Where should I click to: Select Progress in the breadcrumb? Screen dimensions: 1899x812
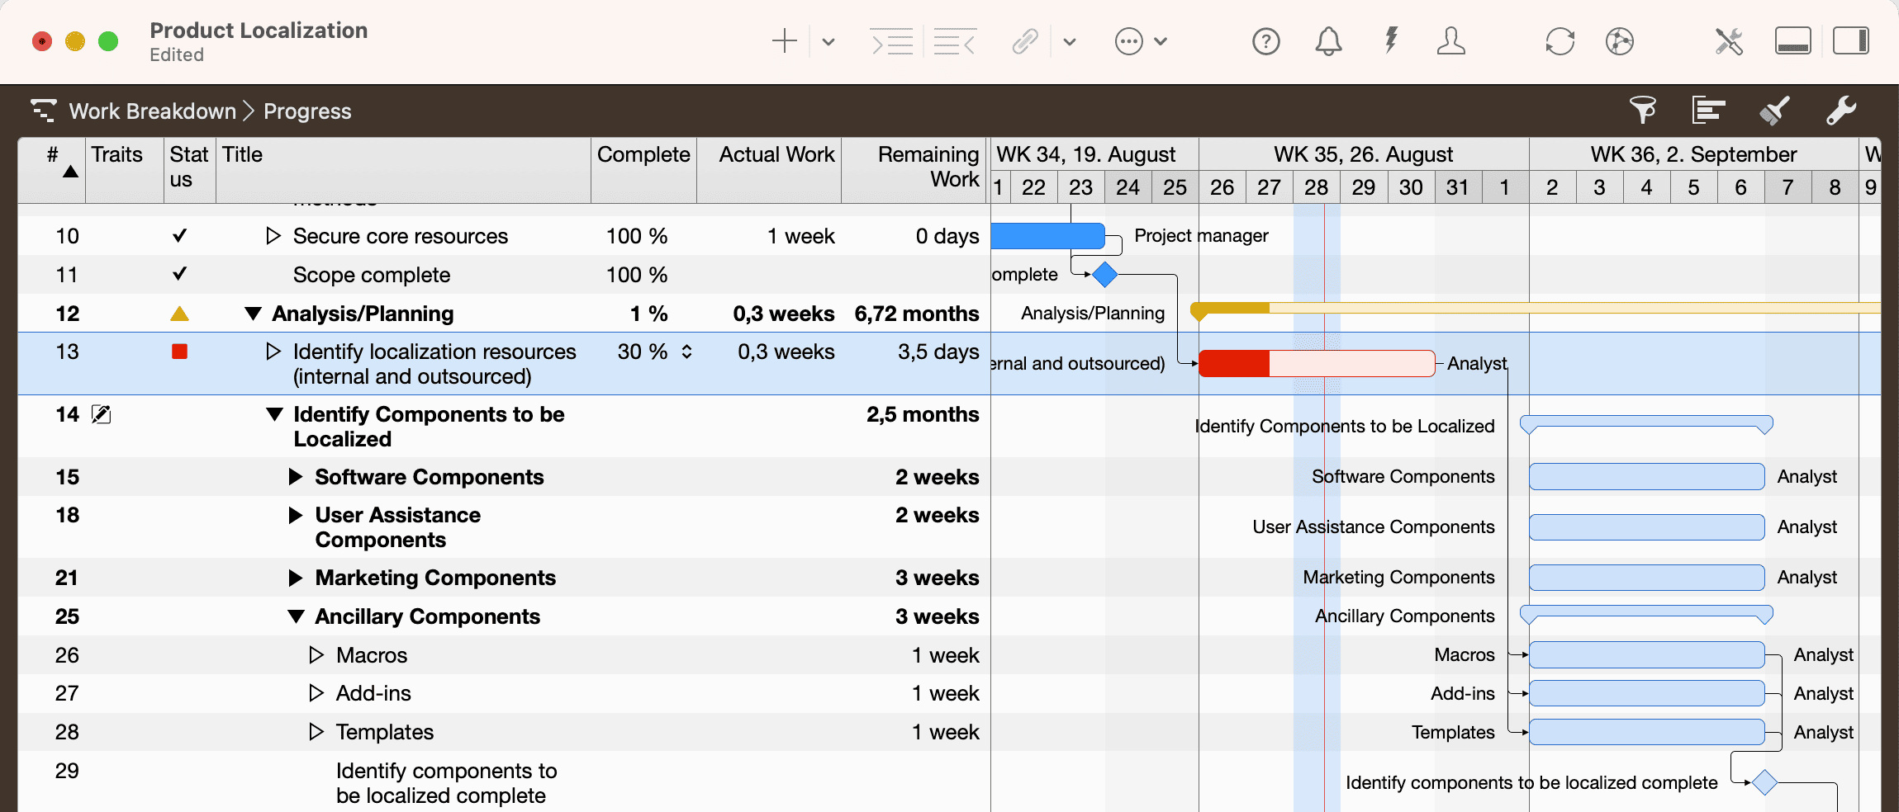coord(307,111)
